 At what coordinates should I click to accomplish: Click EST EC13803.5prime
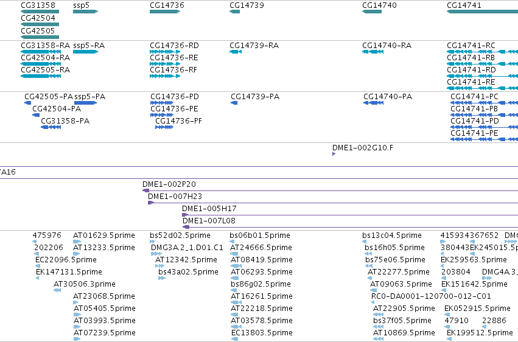click(x=234, y=340)
